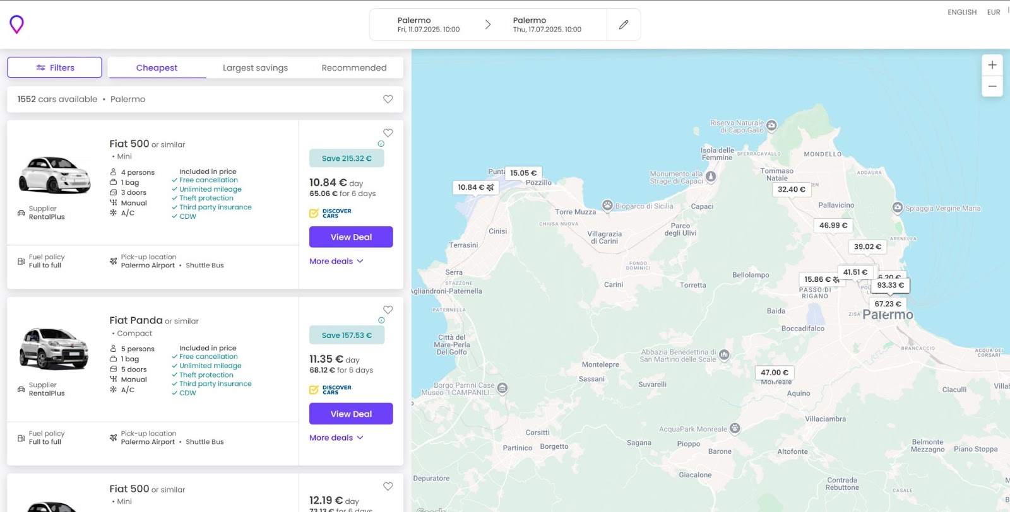This screenshot has height=512, width=1010.
Task: View Deal for Fiat 500 at 10.84 €
Action: coord(351,237)
